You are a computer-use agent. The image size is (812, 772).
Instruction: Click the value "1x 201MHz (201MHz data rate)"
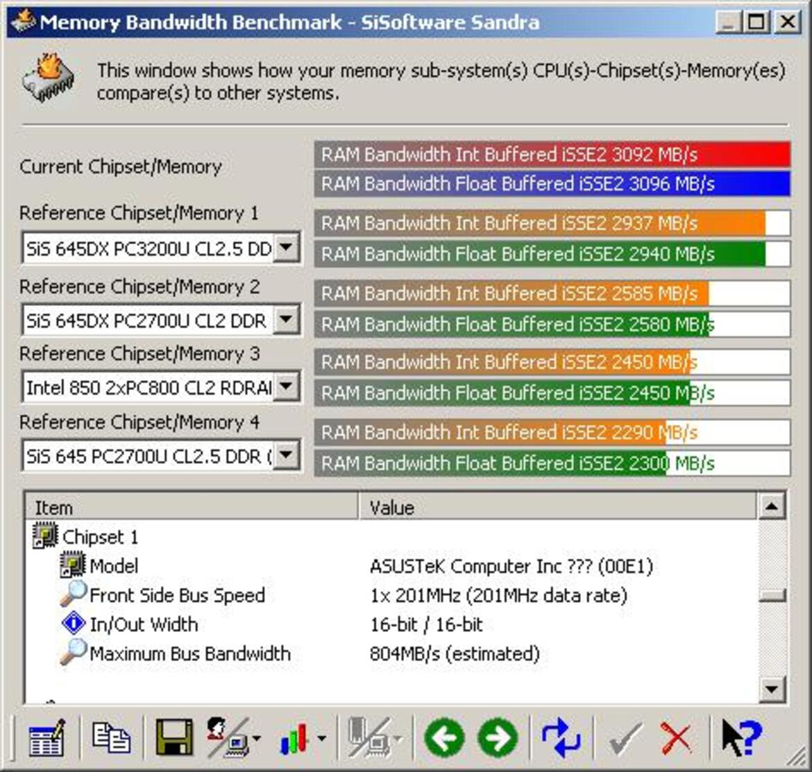pos(498,595)
